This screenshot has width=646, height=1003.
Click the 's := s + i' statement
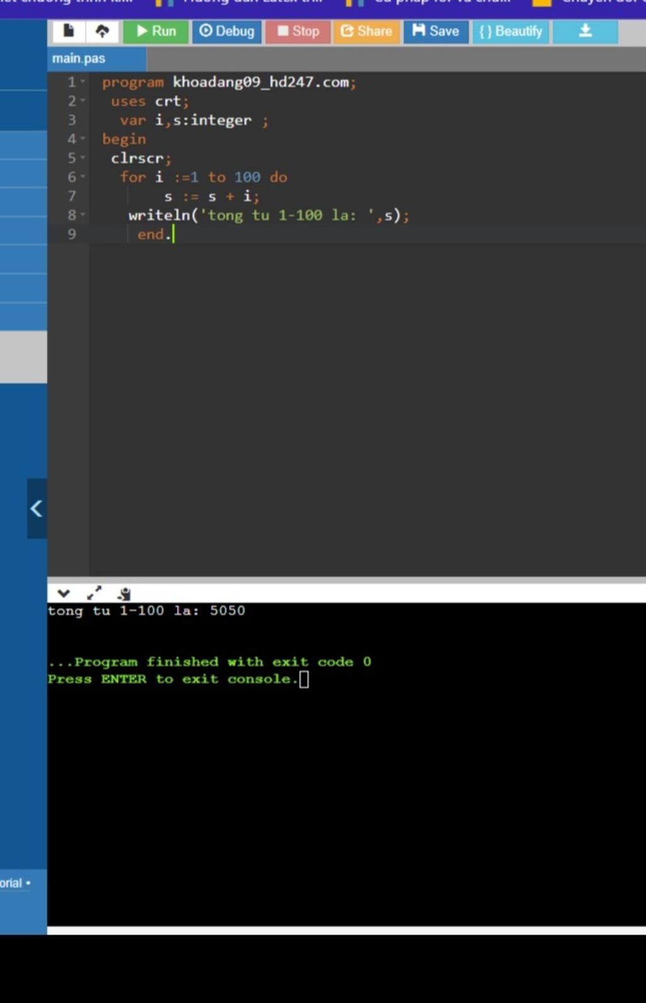click(211, 196)
